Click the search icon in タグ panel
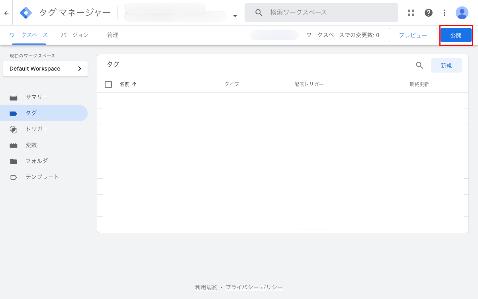 click(x=419, y=65)
